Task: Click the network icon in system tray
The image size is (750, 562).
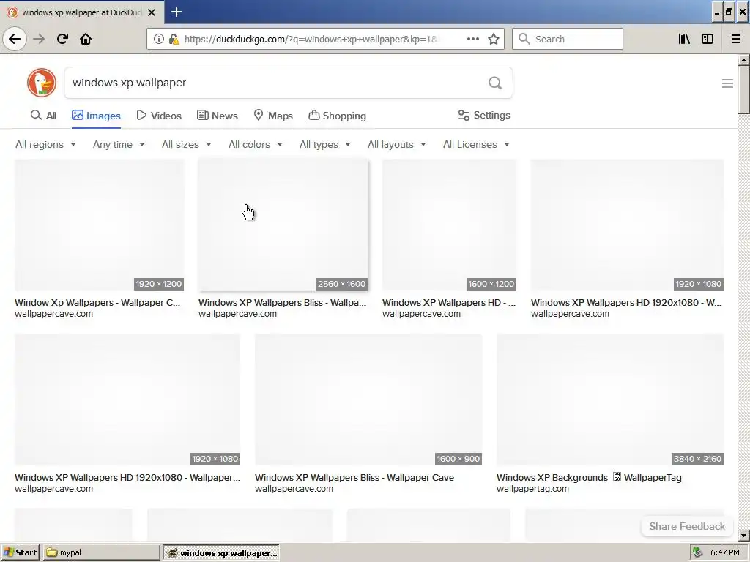Action: (x=697, y=552)
